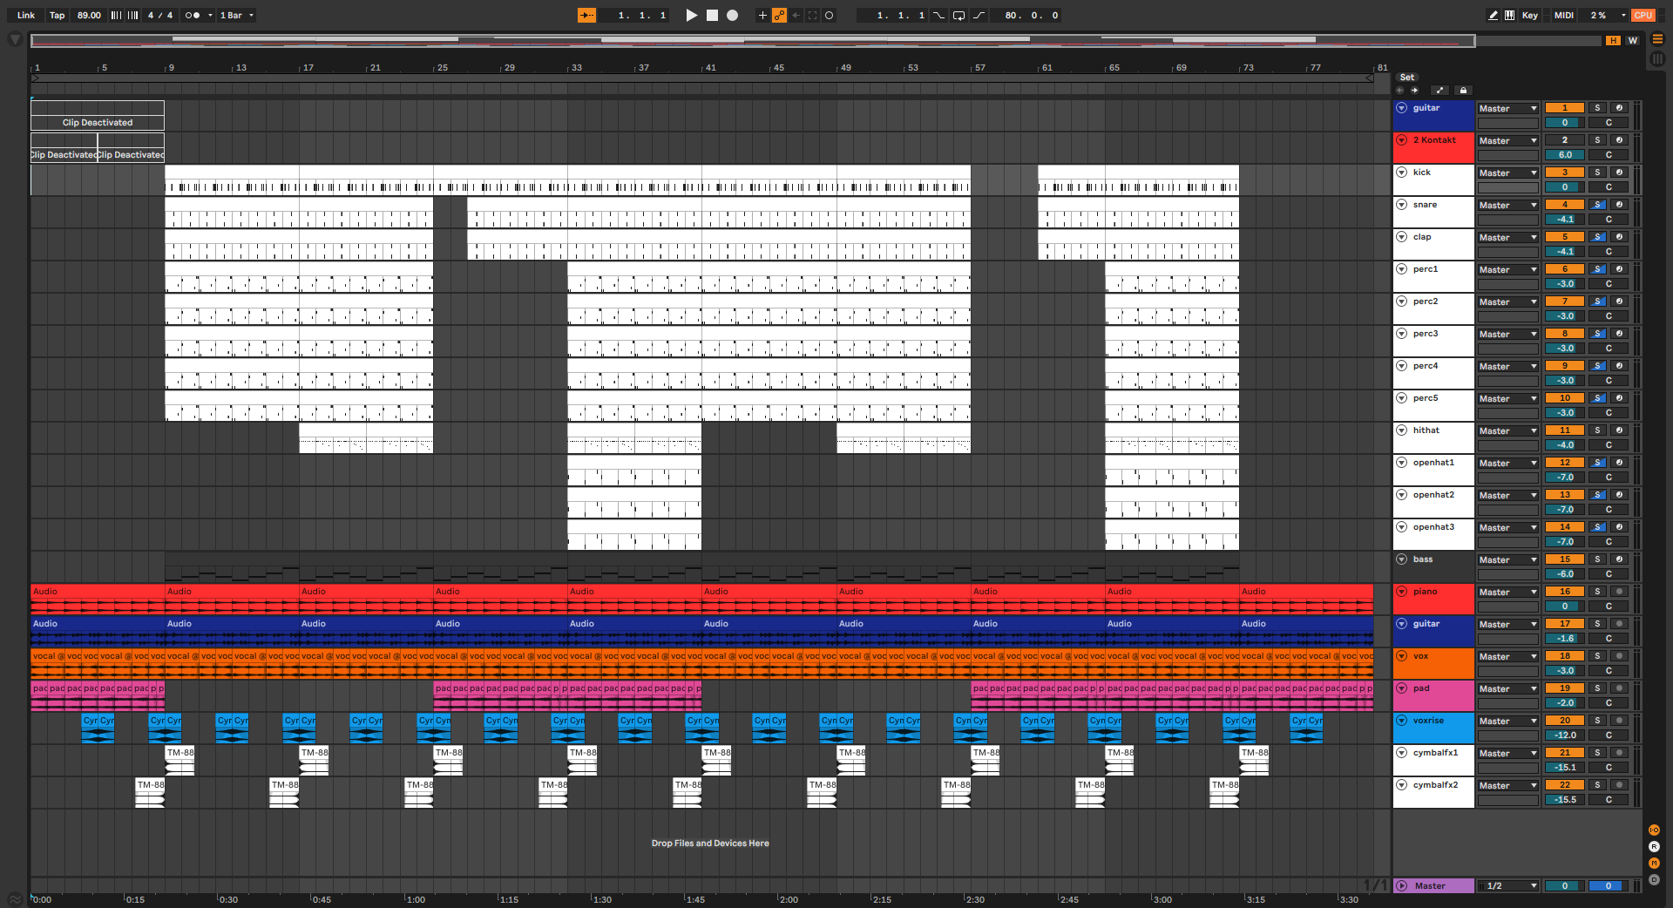
Task: Toggle Computer MIDI Keyboard icon
Action: [1509, 15]
